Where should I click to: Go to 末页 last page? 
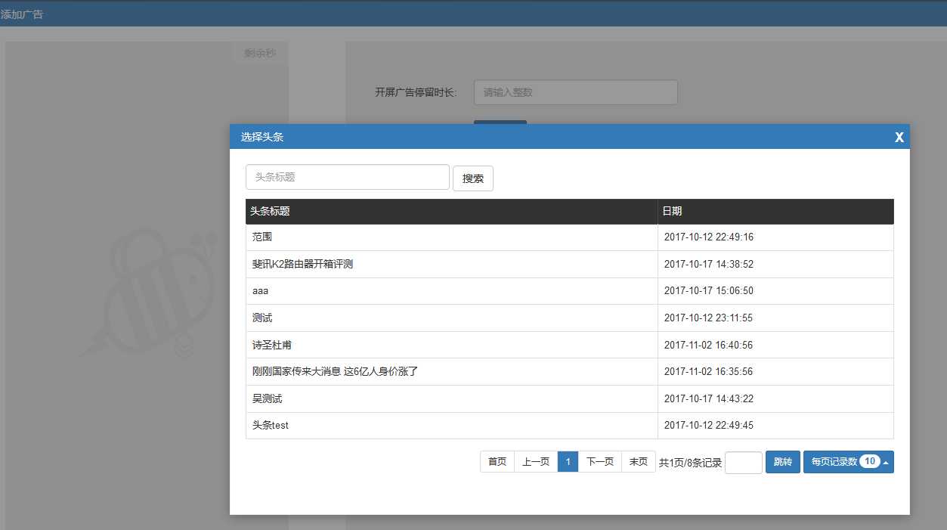click(x=639, y=462)
